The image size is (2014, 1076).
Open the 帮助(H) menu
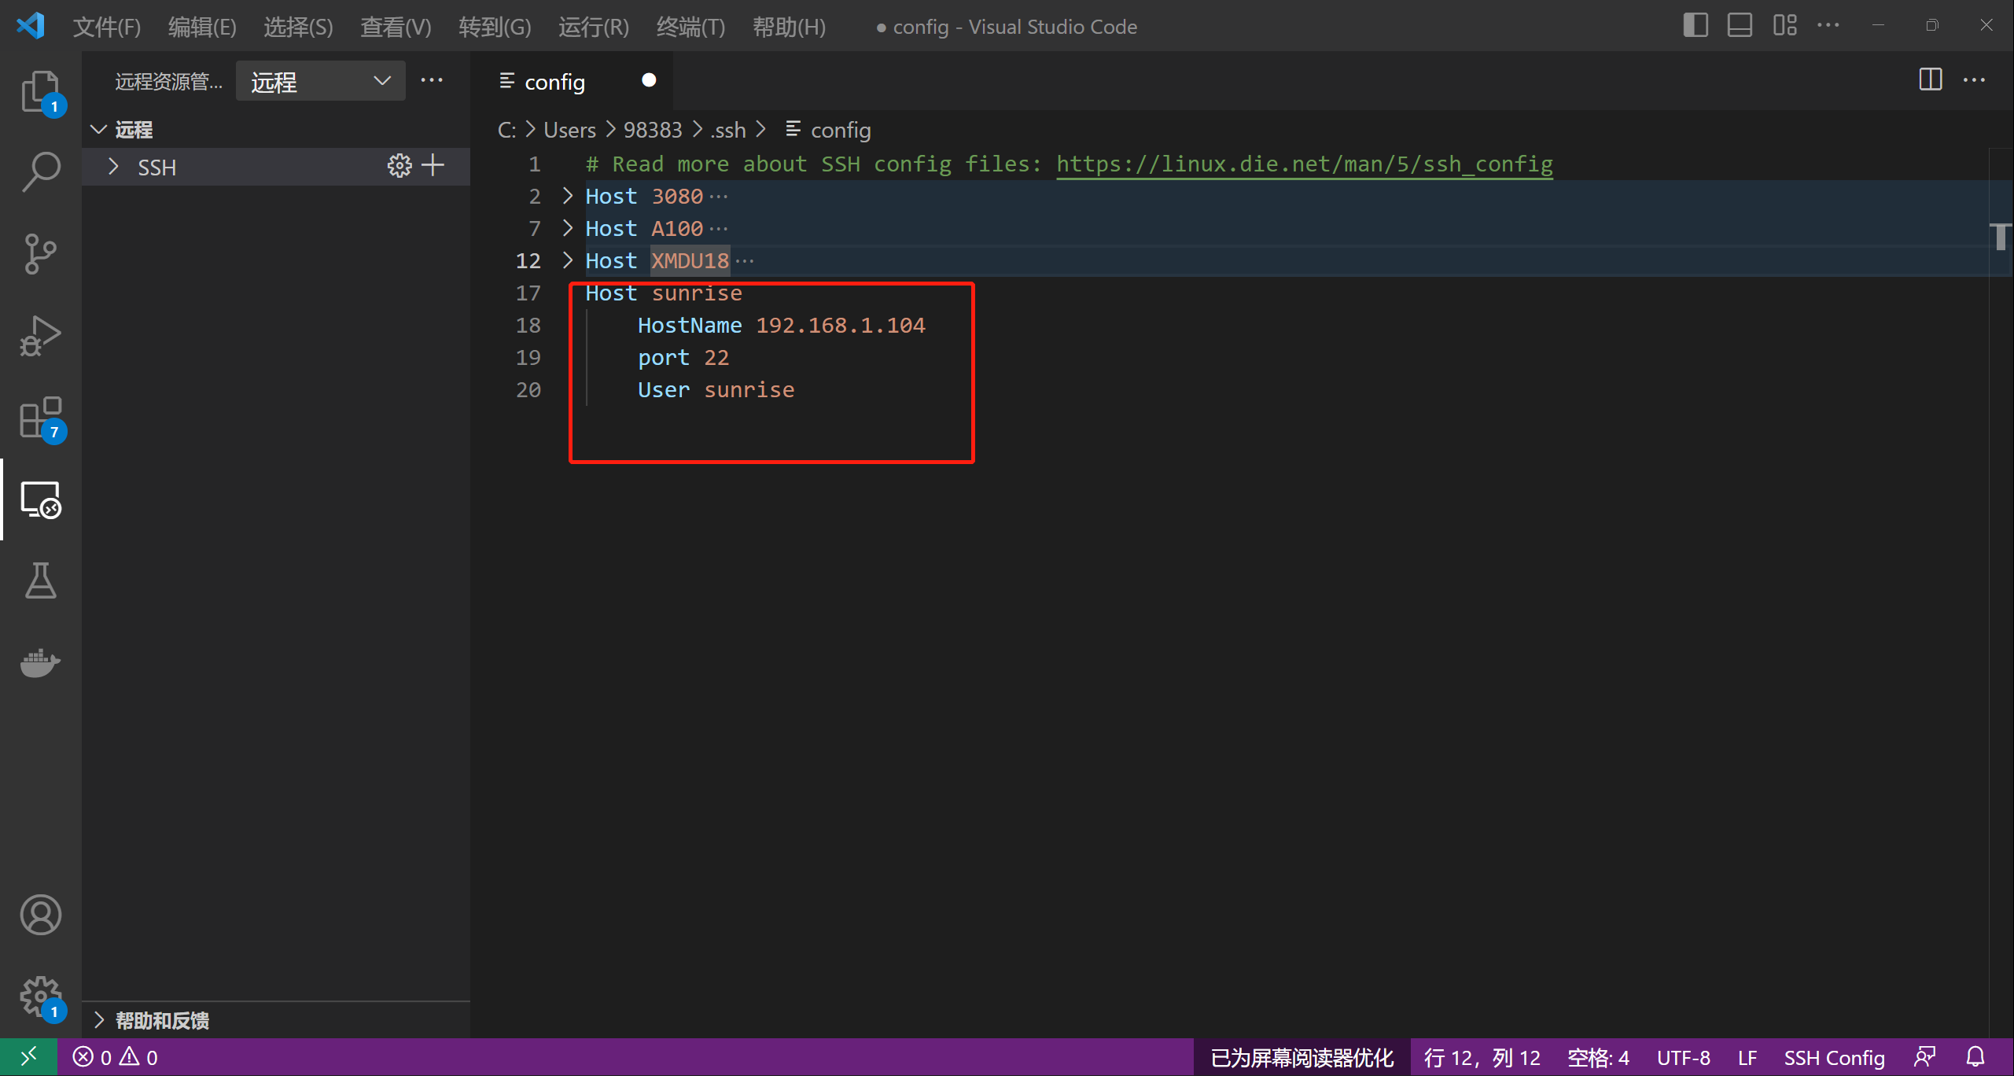(789, 27)
